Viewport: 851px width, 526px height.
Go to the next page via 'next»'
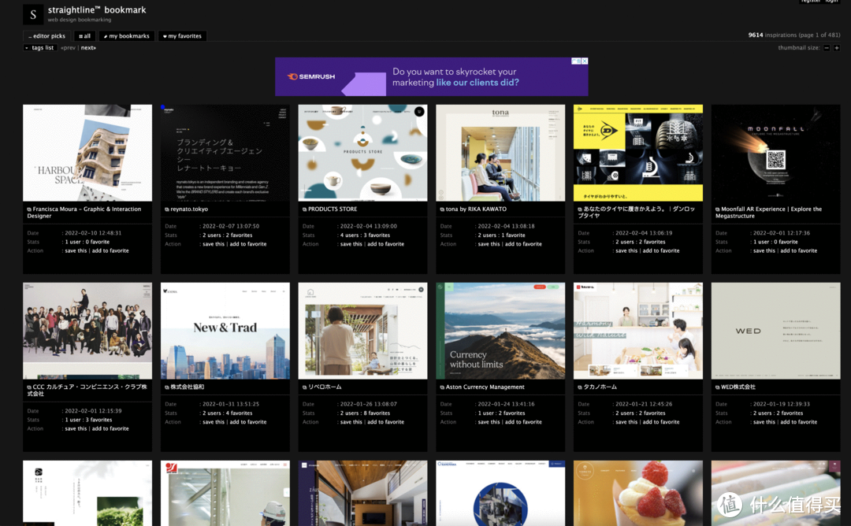click(x=88, y=48)
